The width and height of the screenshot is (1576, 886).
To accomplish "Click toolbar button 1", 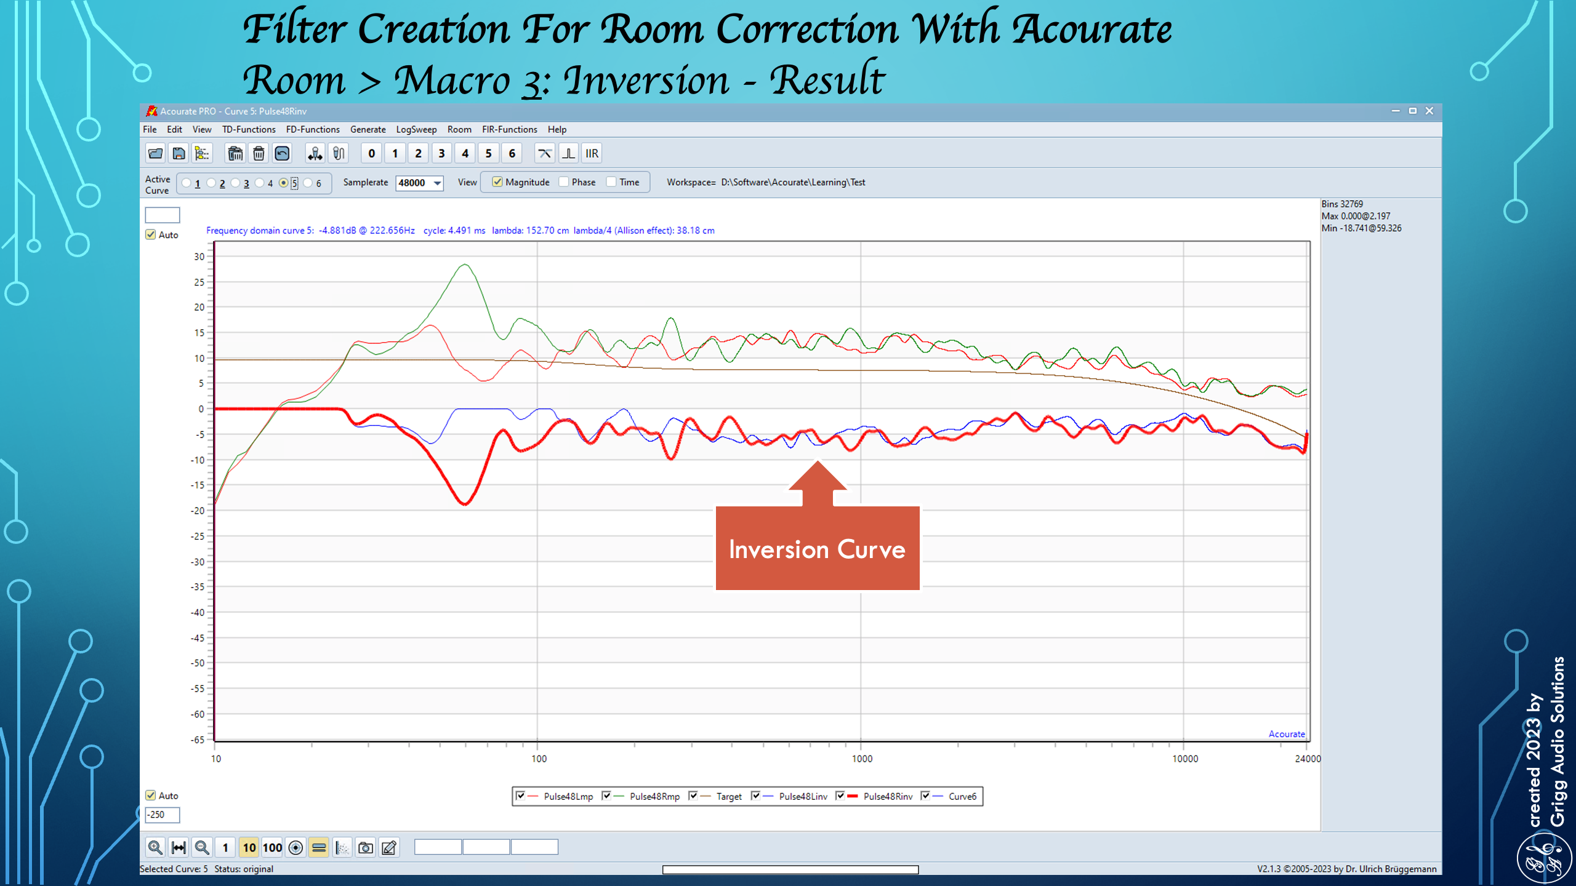I will click(x=395, y=153).
